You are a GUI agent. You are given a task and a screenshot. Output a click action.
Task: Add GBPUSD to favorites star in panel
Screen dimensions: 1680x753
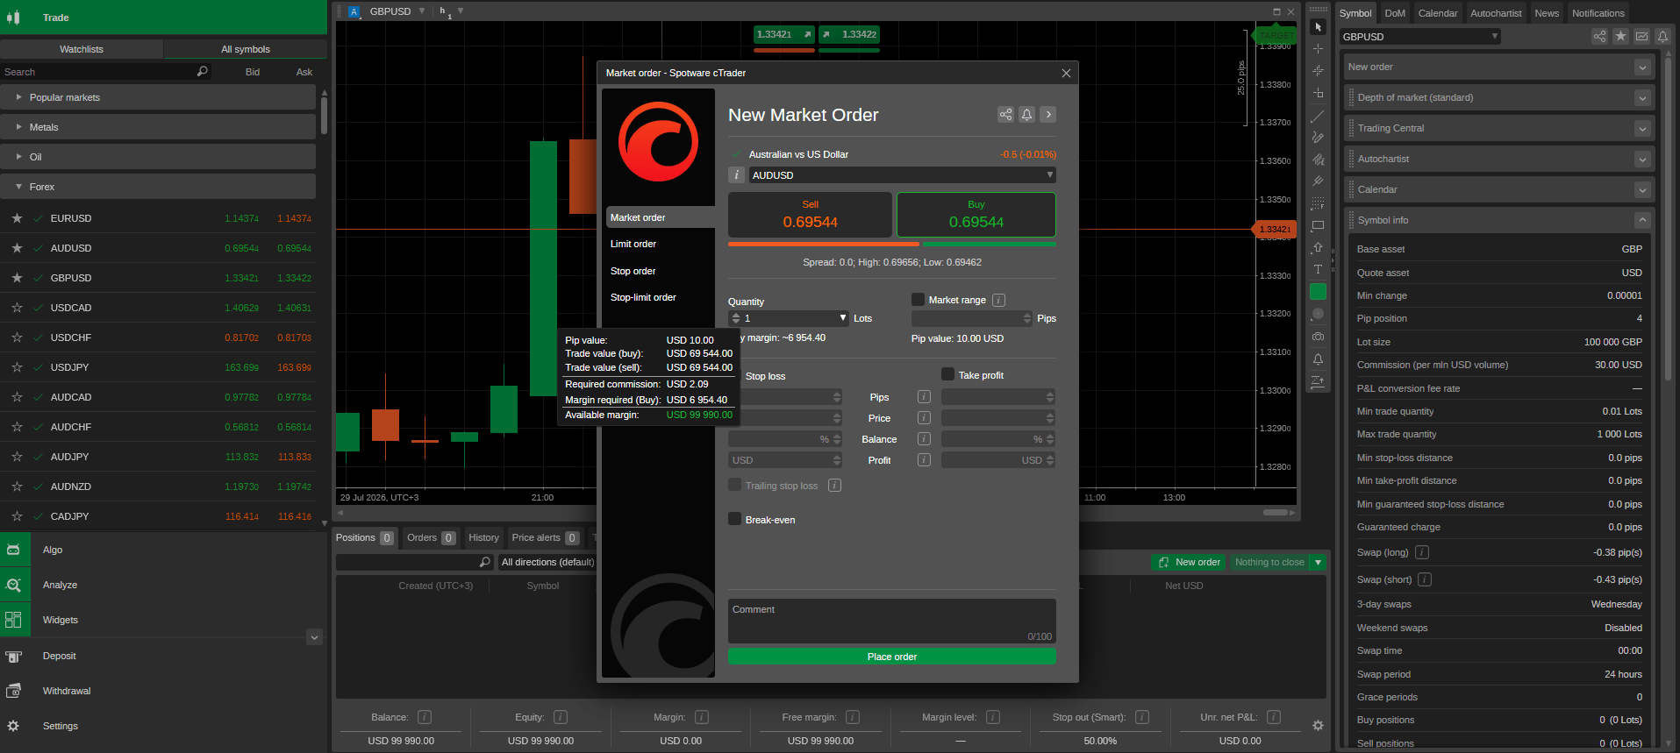pos(1620,36)
